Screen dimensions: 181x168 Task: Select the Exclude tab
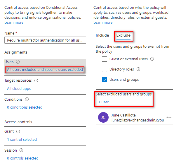point(123,35)
